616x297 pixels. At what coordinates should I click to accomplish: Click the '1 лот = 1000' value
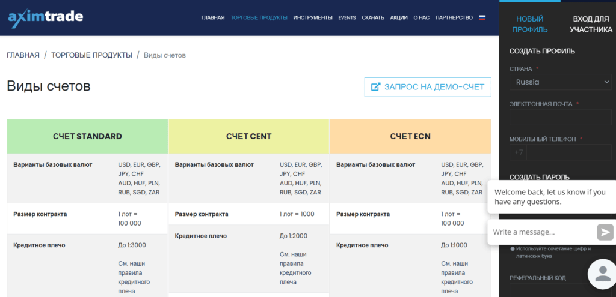(x=297, y=214)
